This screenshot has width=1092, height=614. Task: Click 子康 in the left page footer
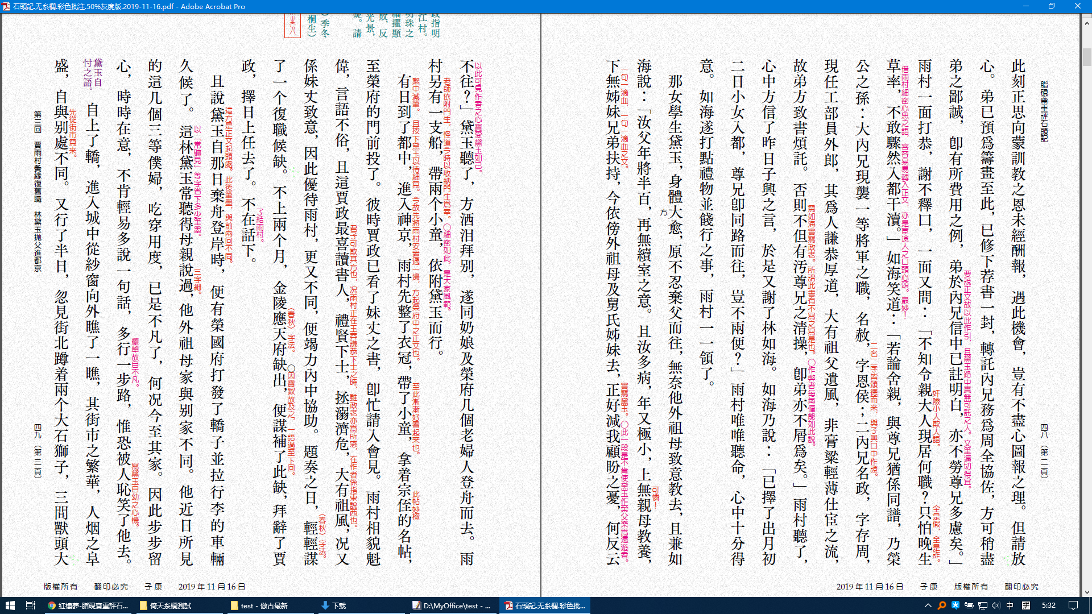coord(153,587)
